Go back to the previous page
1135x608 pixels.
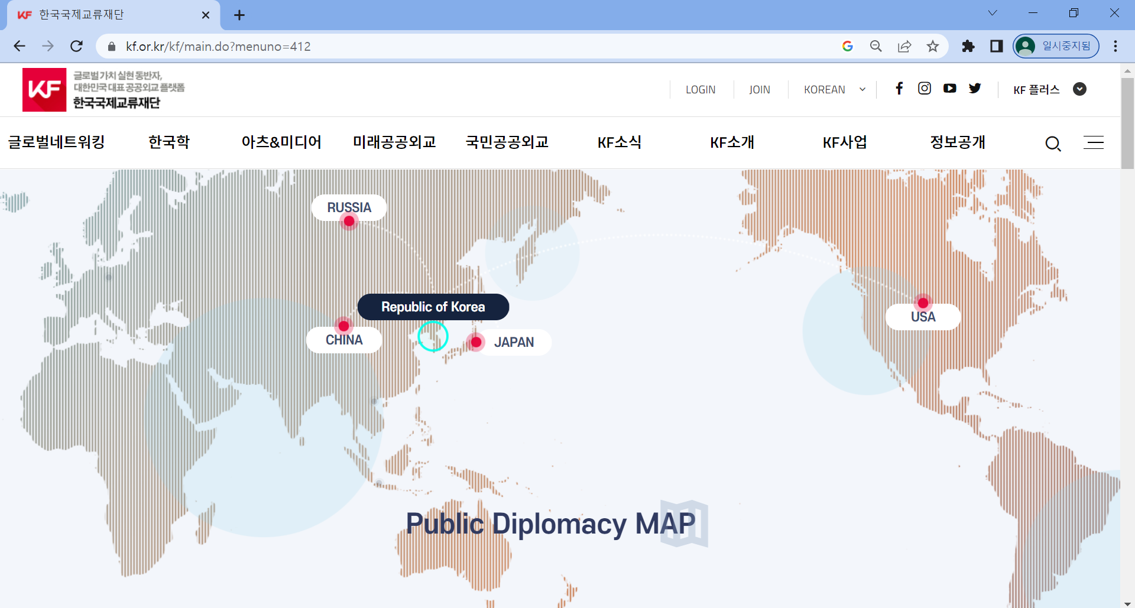pos(20,46)
